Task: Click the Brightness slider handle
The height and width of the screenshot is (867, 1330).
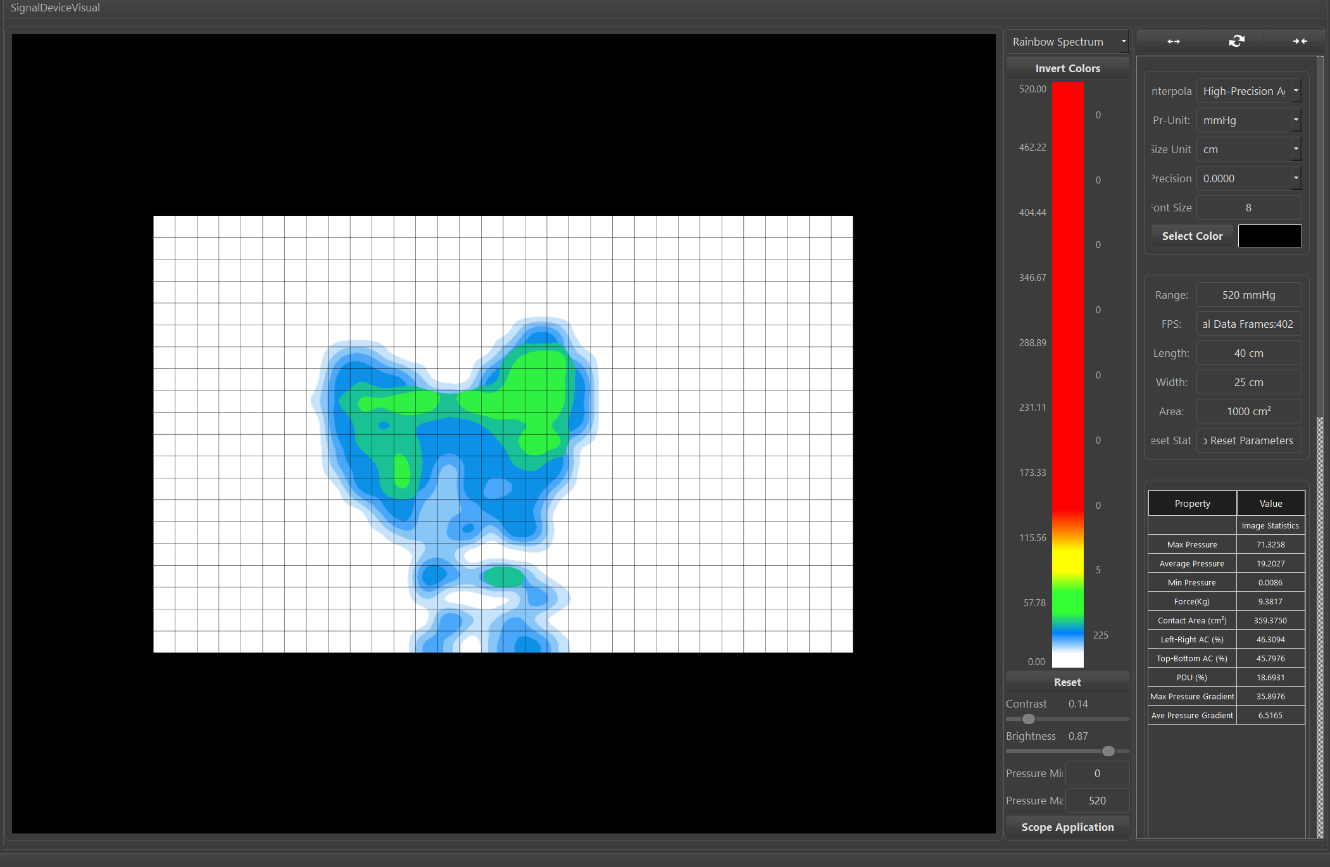Action: pyautogui.click(x=1108, y=751)
